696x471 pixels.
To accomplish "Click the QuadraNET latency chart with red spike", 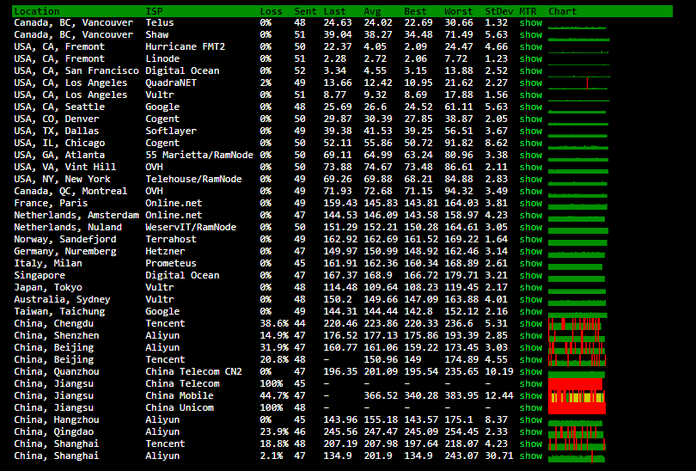I will [x=579, y=83].
